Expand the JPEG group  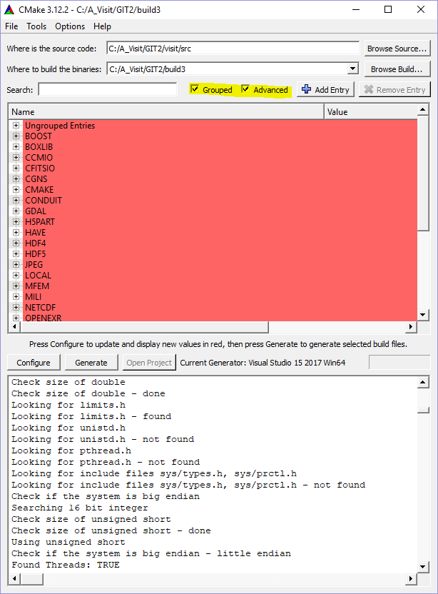[x=16, y=264]
